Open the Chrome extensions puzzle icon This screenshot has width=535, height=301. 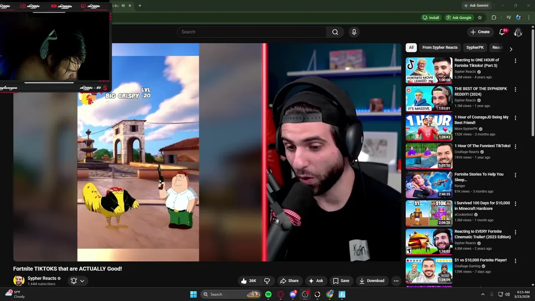[494, 18]
